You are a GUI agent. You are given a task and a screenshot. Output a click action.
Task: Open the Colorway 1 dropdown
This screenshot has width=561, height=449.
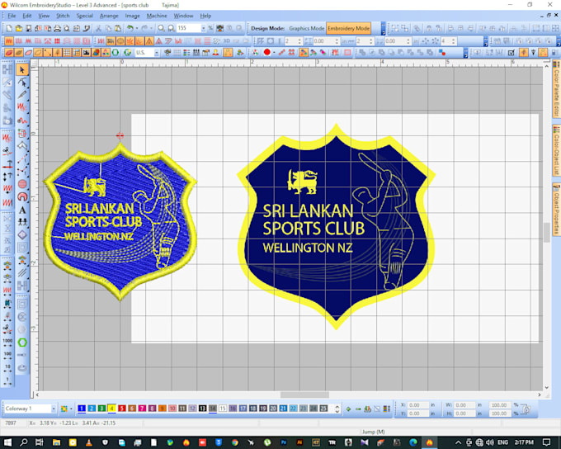(x=54, y=409)
